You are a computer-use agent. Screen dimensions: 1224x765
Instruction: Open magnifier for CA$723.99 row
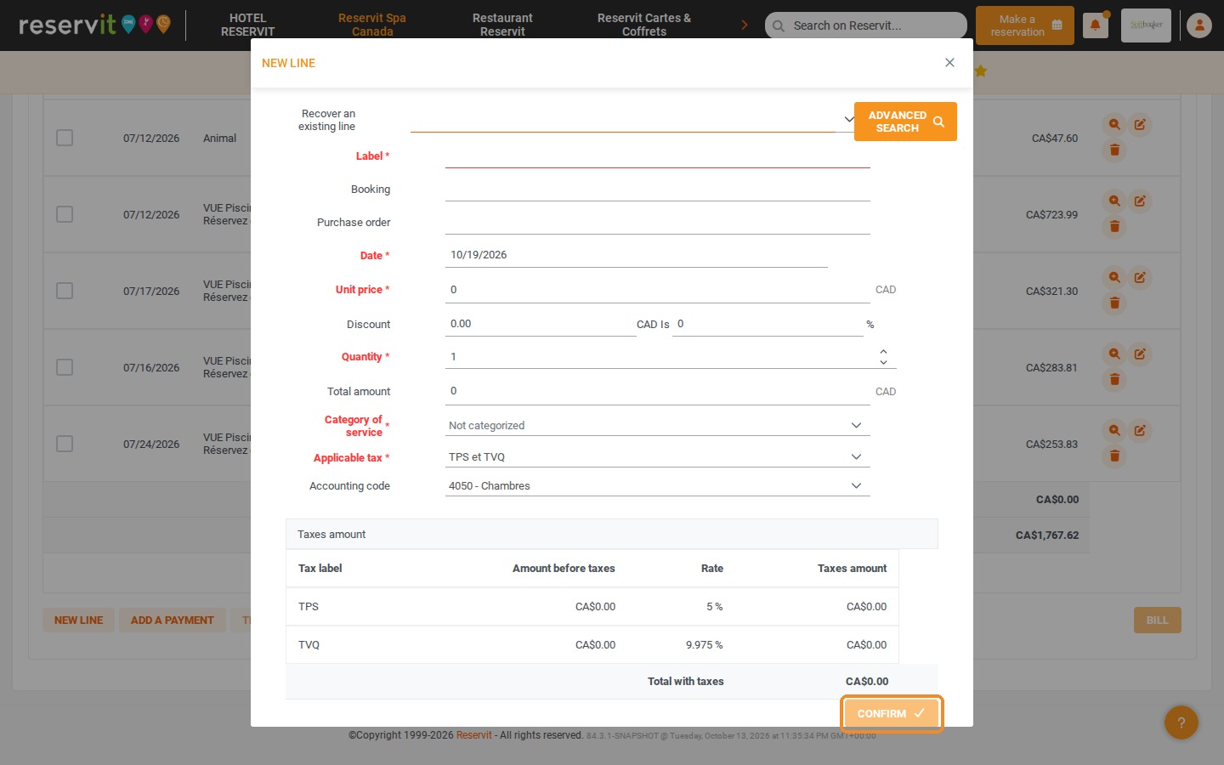[1114, 201]
